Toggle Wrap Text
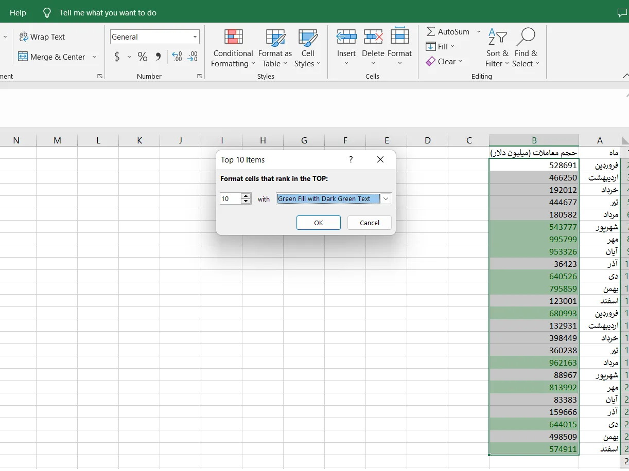629x471 pixels. click(x=42, y=37)
